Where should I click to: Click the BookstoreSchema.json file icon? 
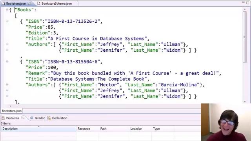pyautogui.click(x=38, y=4)
